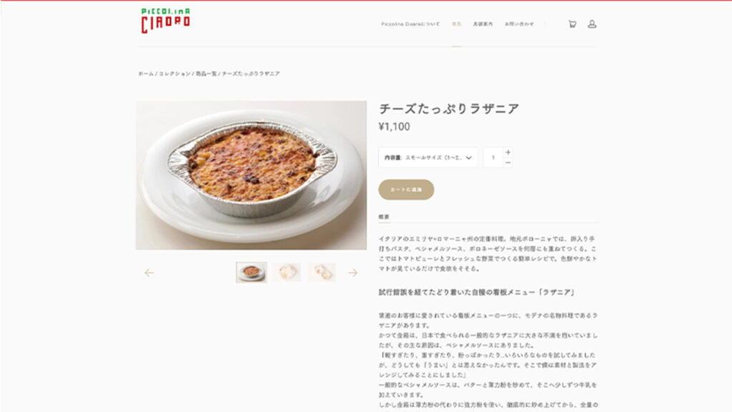Increase quantity with plus button
The width and height of the screenshot is (732, 412).
[508, 152]
